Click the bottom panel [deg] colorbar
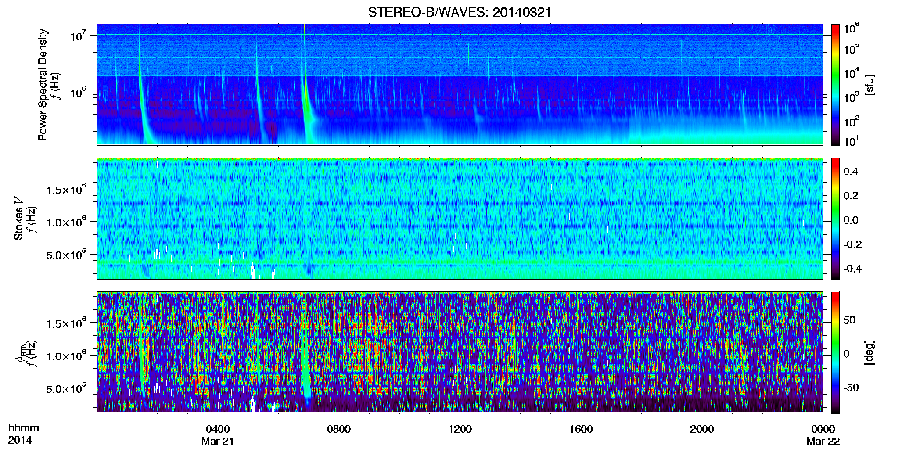This screenshot has height=474, width=920. [x=835, y=352]
